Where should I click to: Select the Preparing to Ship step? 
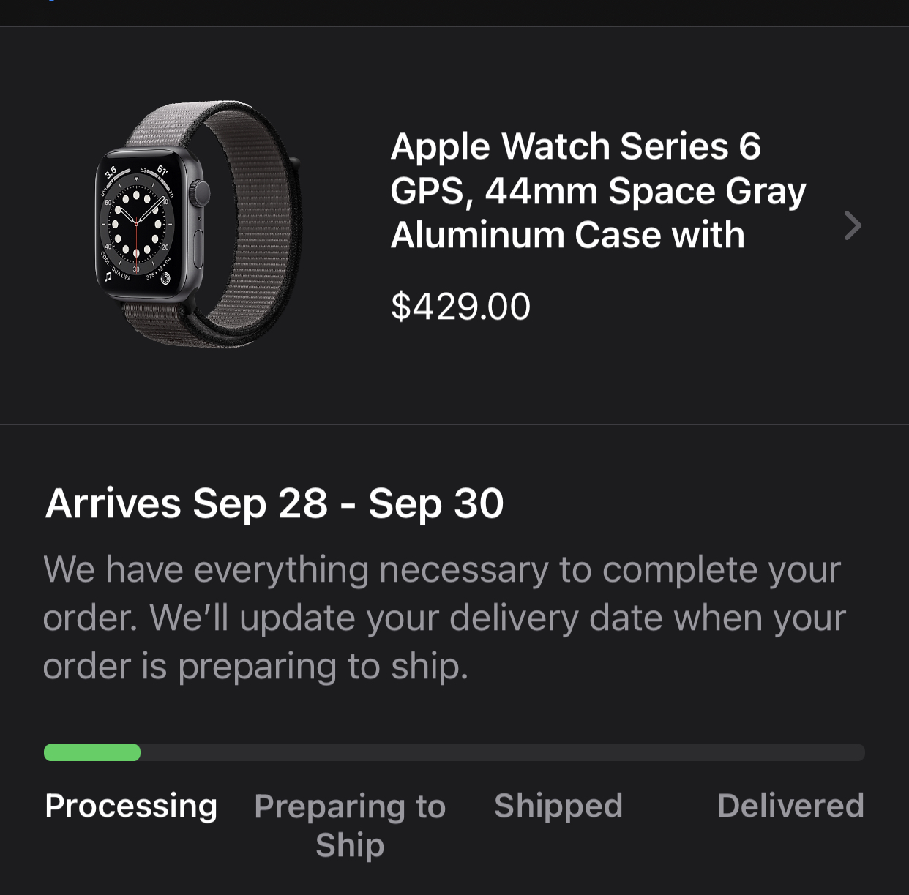tap(350, 825)
